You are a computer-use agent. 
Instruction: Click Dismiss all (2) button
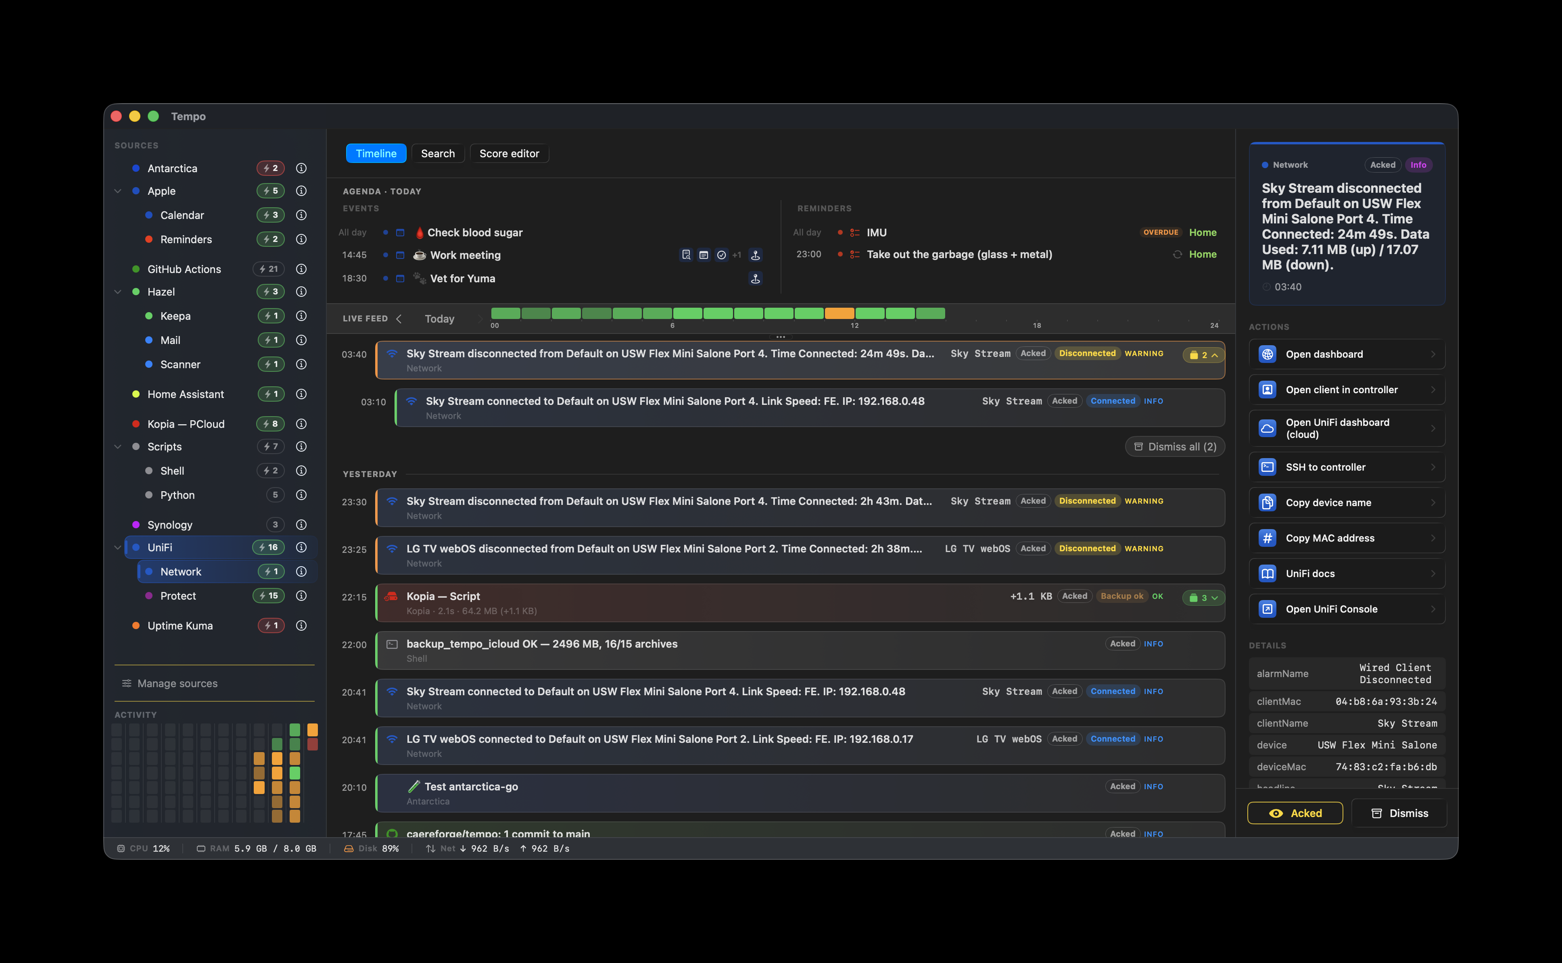1175,446
